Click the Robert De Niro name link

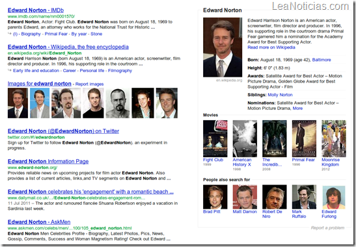point(272,214)
